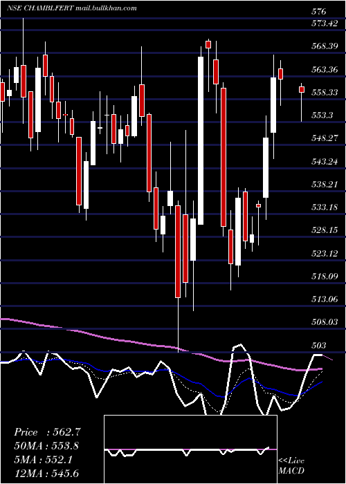
Task: Click the Price : 562.7 readout
Action: click(x=47, y=432)
